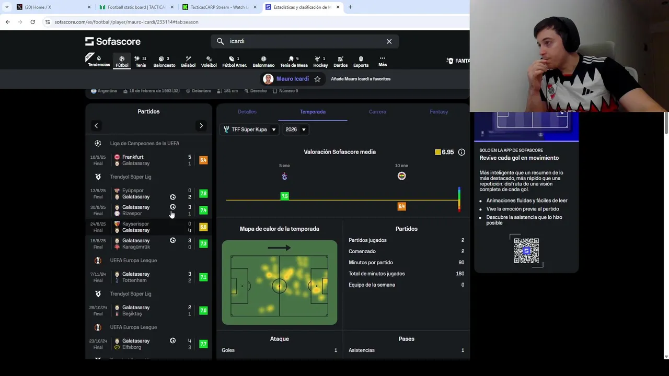The image size is (669, 376).
Task: Open the Hockey sport section
Action: (x=320, y=61)
